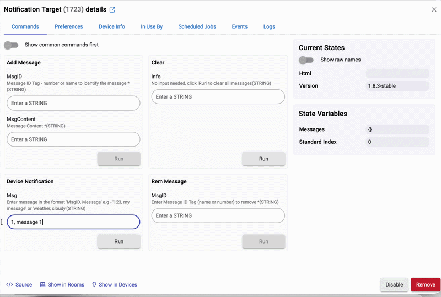Focus the Add Message MsgID field
This screenshot has width=441, height=297.
click(73, 103)
